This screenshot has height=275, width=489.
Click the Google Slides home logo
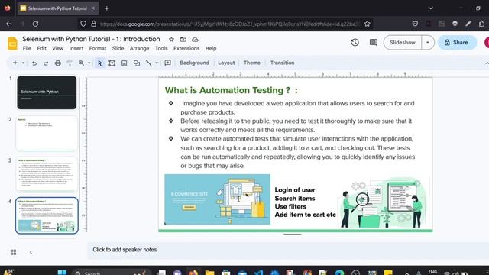coord(12,44)
